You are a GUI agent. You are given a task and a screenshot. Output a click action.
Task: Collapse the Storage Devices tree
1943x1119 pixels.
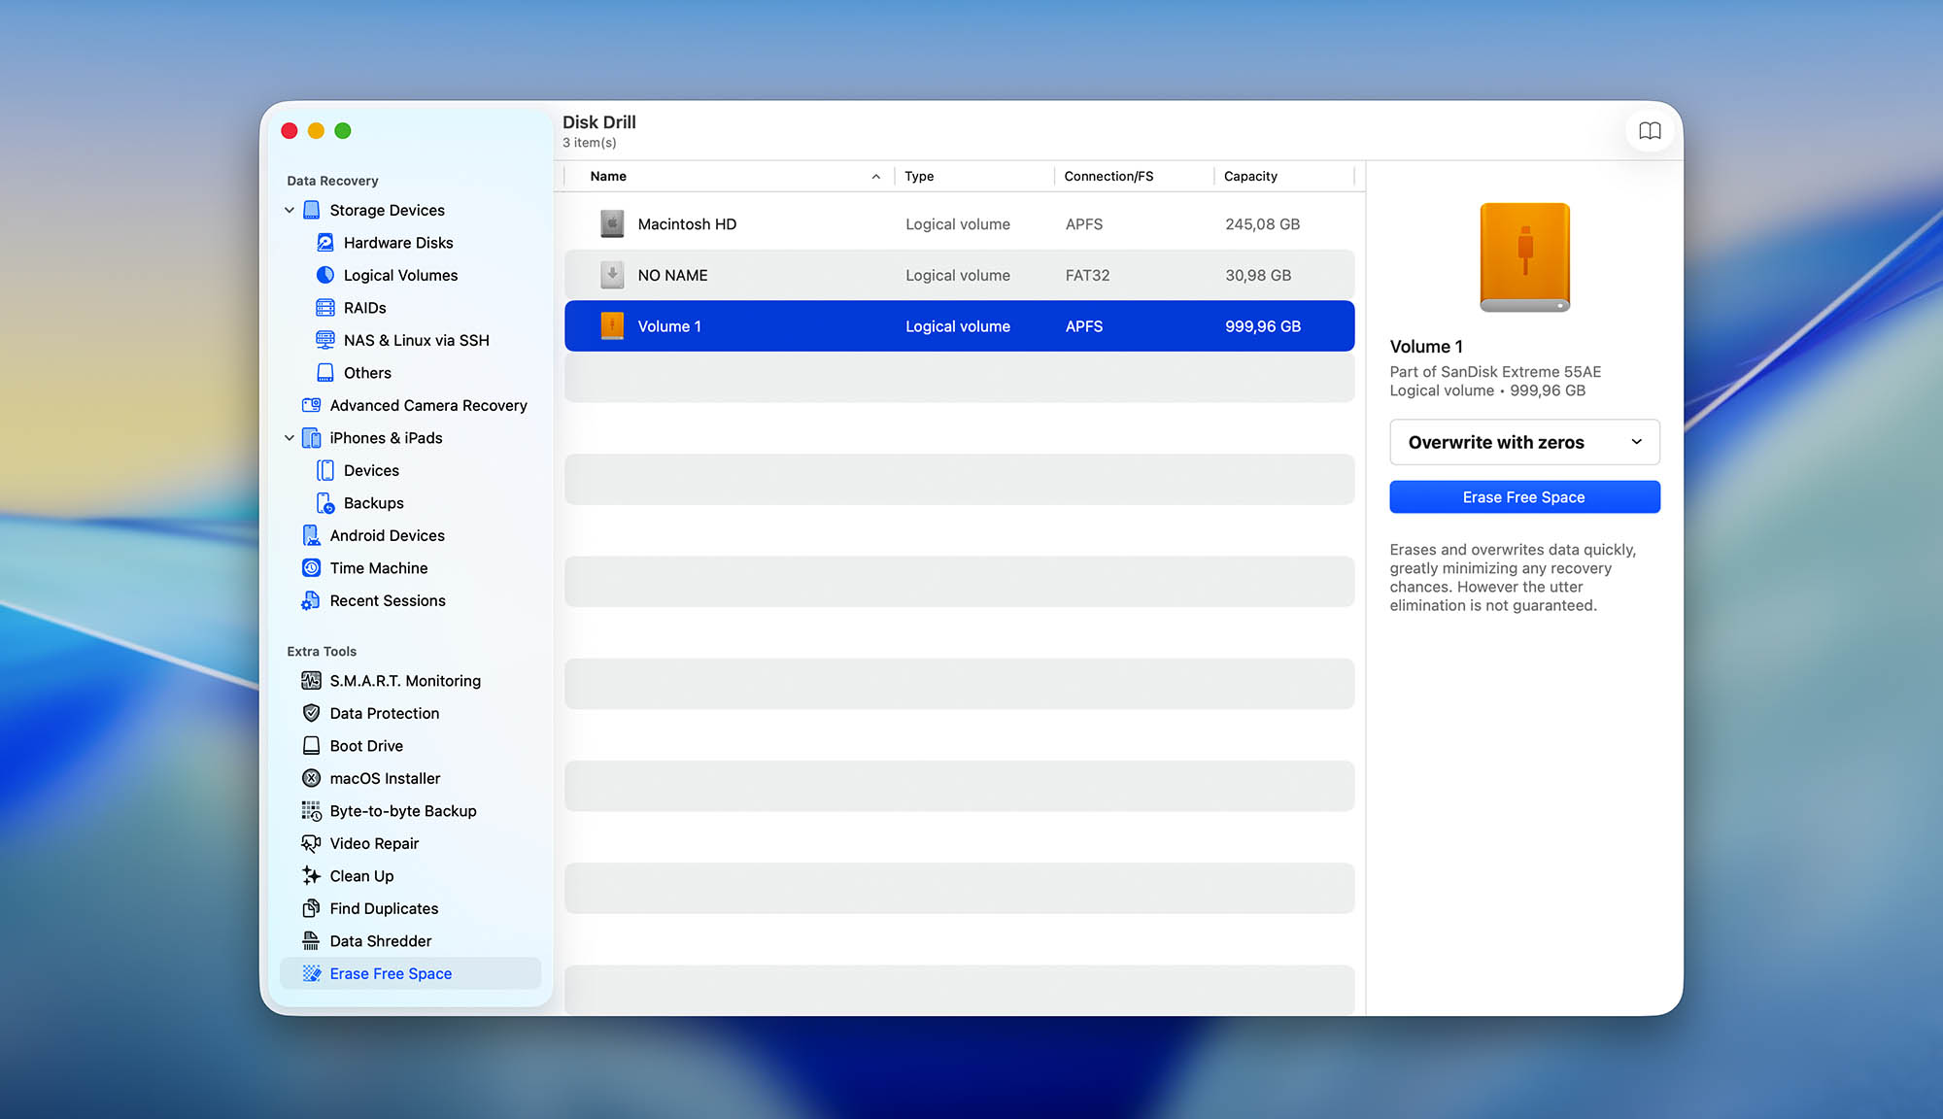tap(290, 210)
